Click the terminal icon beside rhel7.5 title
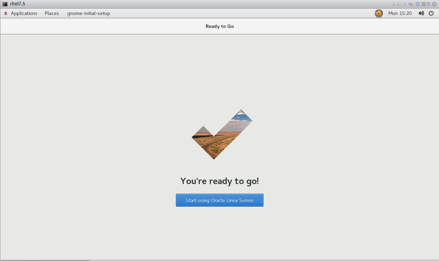439x261 pixels. coord(5,4)
